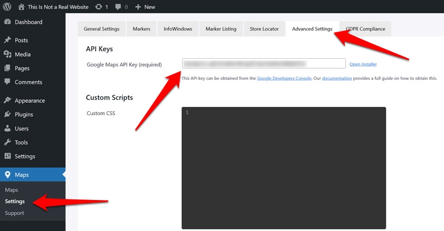Click the Open Installer link
The height and width of the screenshot is (231, 444).
363,64
